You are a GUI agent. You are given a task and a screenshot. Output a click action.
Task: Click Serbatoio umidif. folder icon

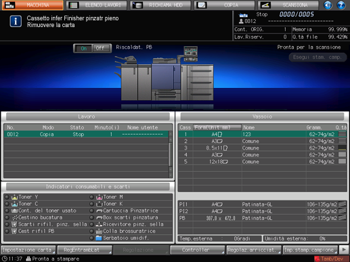coord(99,238)
